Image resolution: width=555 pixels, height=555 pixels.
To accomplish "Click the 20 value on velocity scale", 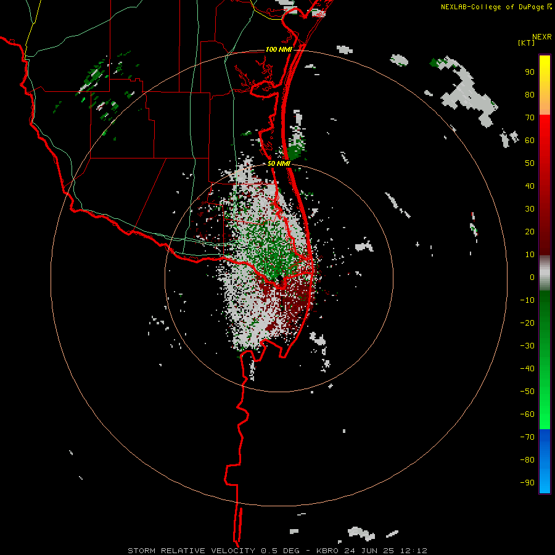I will tap(530, 232).
